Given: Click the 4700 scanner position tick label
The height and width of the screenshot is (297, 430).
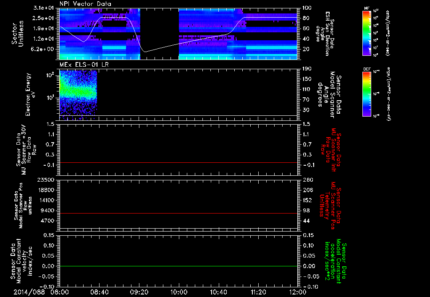Looking at the screenshot, I should pos(48,221).
